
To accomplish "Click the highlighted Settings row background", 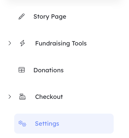I will 64,123.
